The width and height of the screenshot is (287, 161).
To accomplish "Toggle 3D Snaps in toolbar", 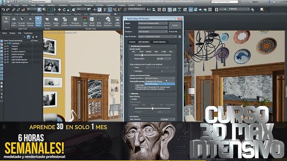I will point(105,9).
